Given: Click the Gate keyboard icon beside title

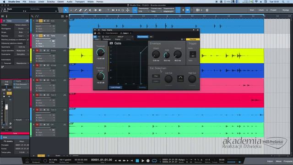Looking at the screenshot, I should tap(111, 43).
